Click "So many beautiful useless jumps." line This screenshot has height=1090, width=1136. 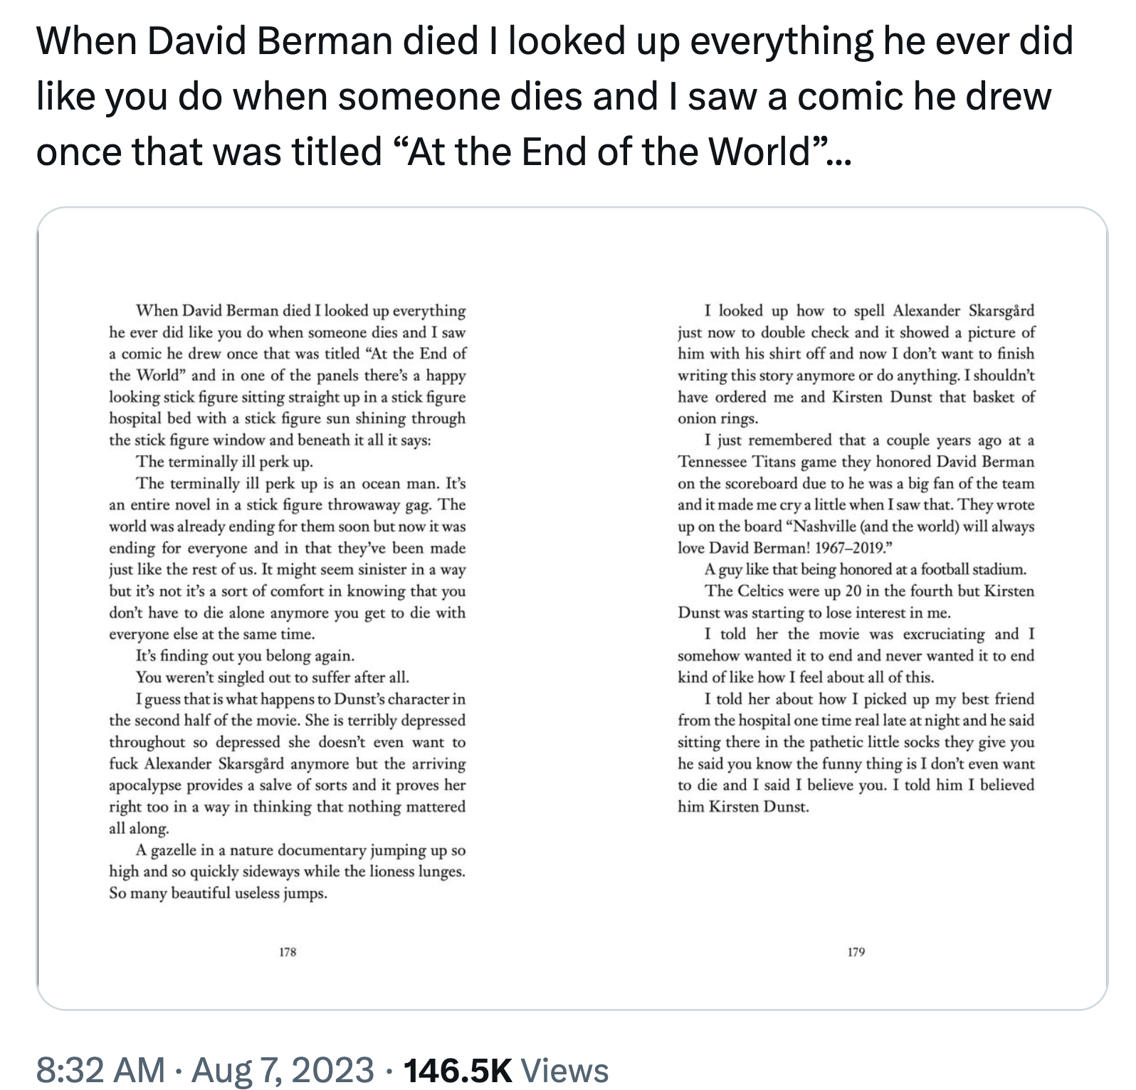[x=218, y=894]
